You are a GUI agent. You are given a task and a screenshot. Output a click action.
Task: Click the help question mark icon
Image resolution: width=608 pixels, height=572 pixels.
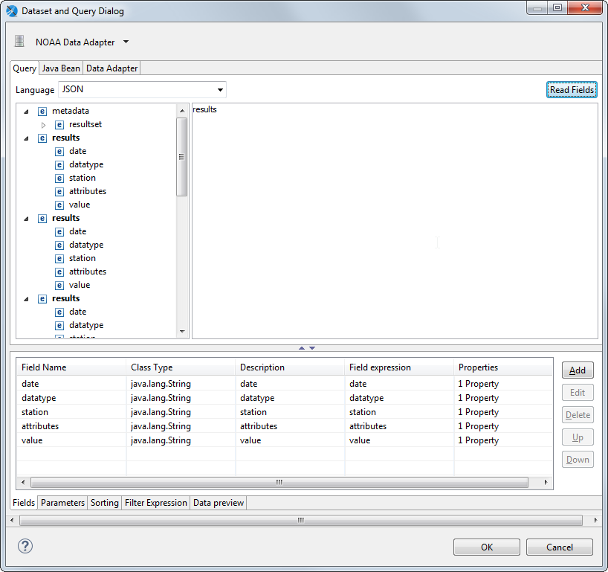click(x=25, y=546)
